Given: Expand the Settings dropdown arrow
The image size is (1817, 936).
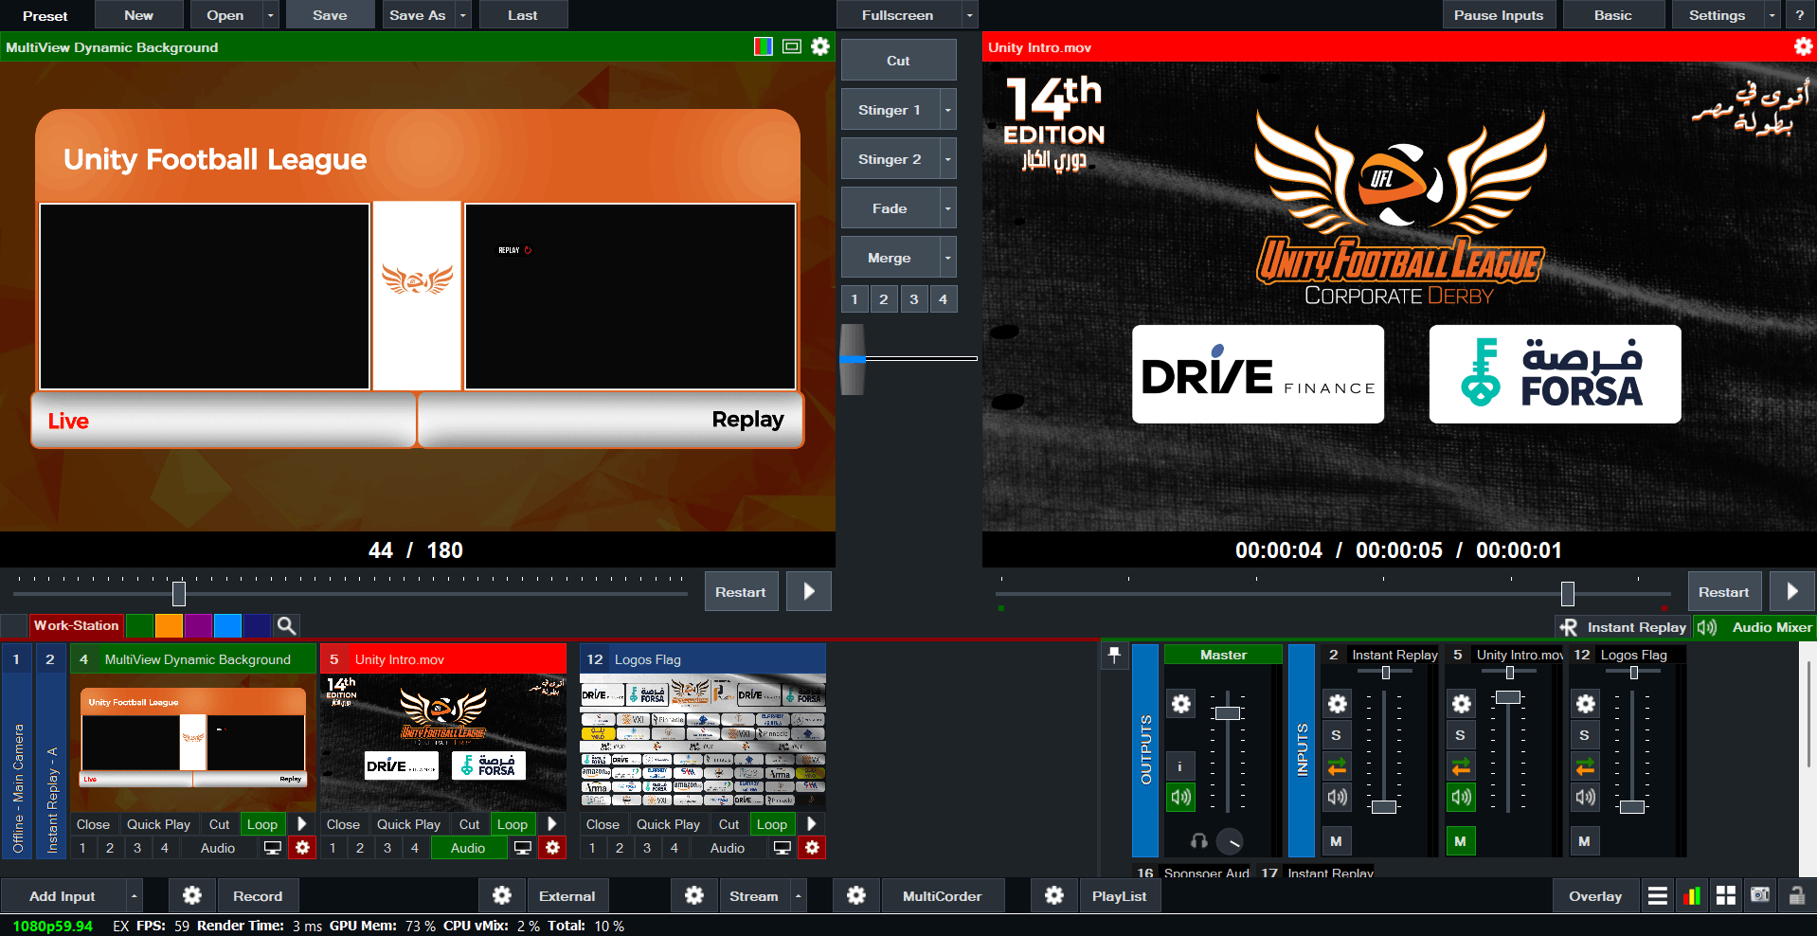Looking at the screenshot, I should [1772, 15].
